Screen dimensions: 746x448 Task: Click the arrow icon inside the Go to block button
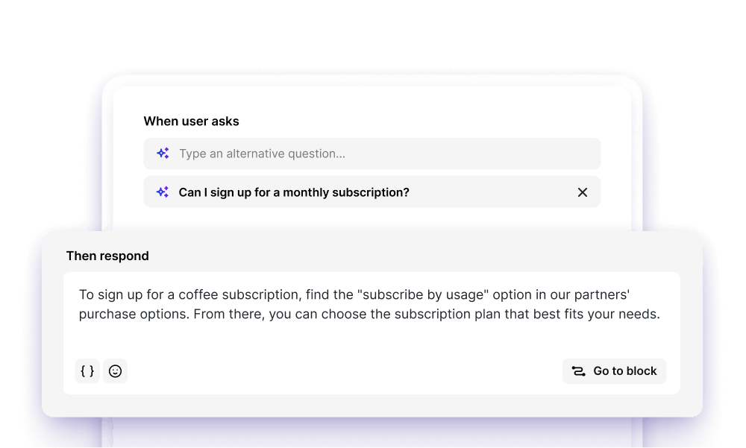577,370
